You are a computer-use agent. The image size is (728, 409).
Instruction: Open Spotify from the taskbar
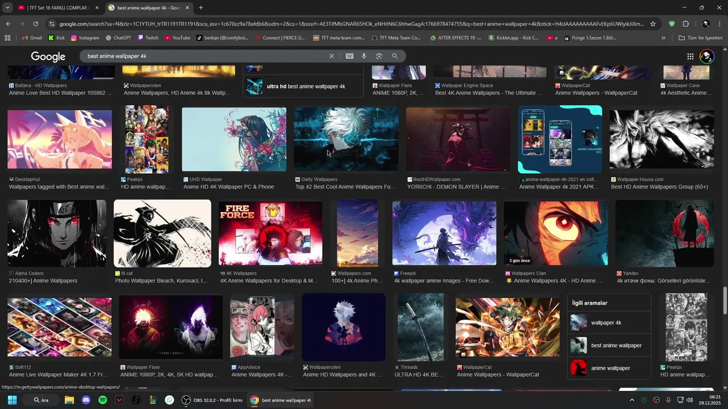[102, 400]
